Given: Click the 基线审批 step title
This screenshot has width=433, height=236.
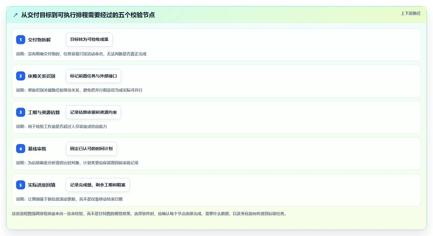Looking at the screenshot, I should [x=37, y=149].
